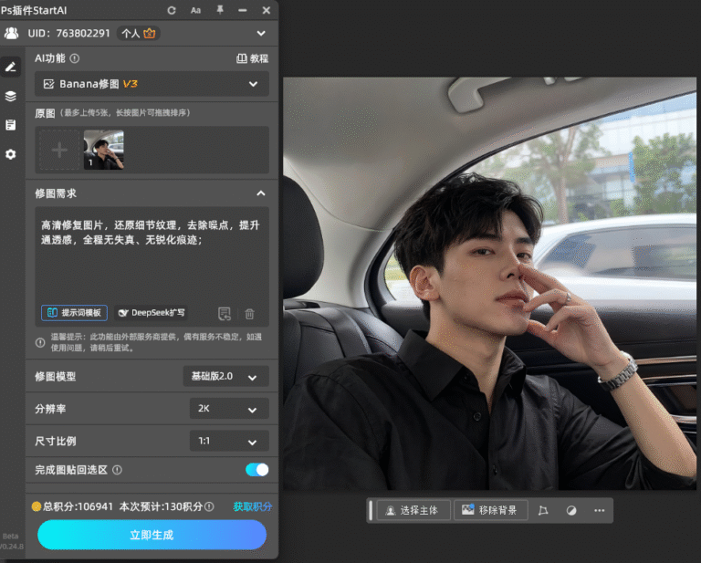Open the layers stack sidebar icon
This screenshot has height=563, width=701.
click(x=11, y=96)
